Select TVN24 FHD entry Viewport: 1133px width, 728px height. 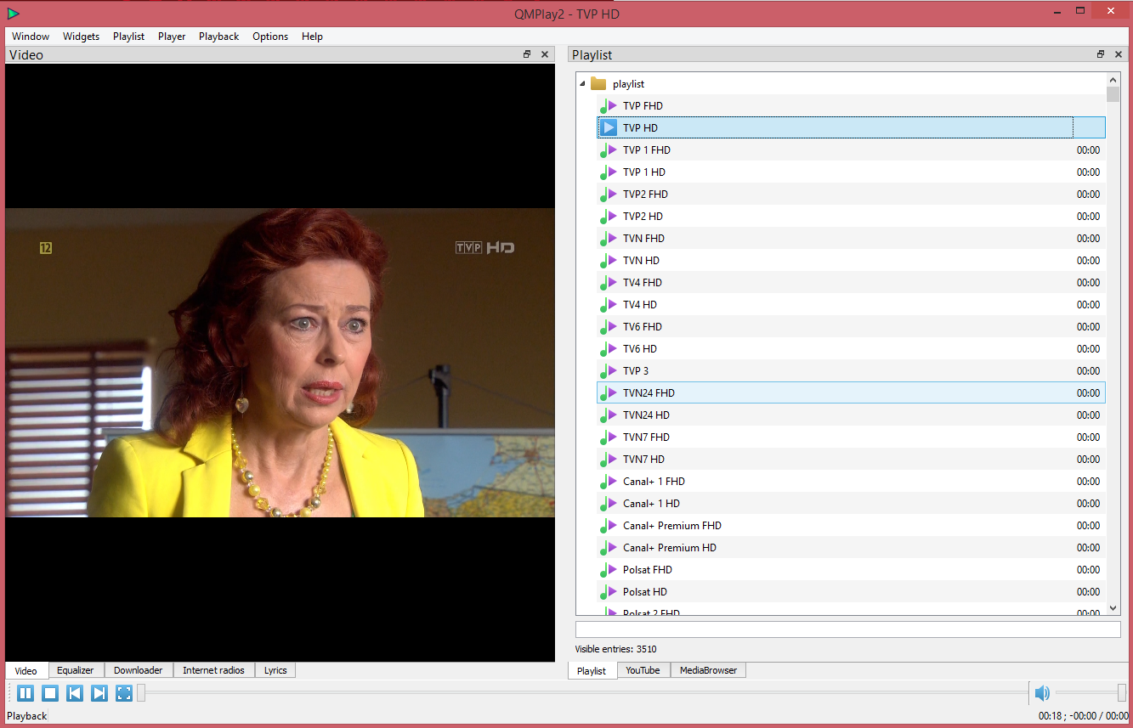[852, 392]
